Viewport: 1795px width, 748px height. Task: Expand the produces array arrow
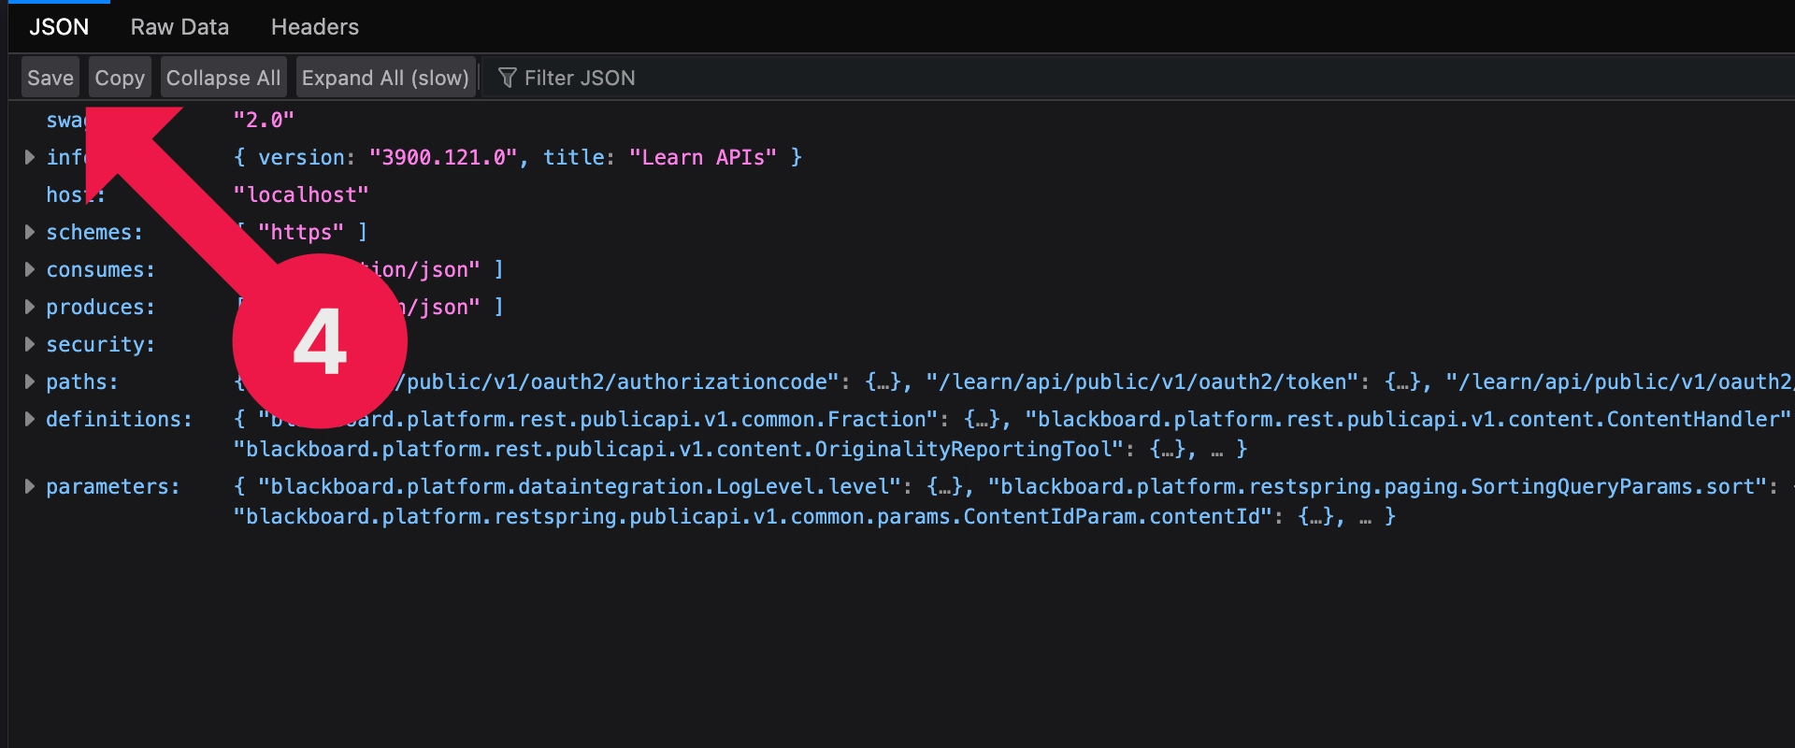click(x=30, y=307)
